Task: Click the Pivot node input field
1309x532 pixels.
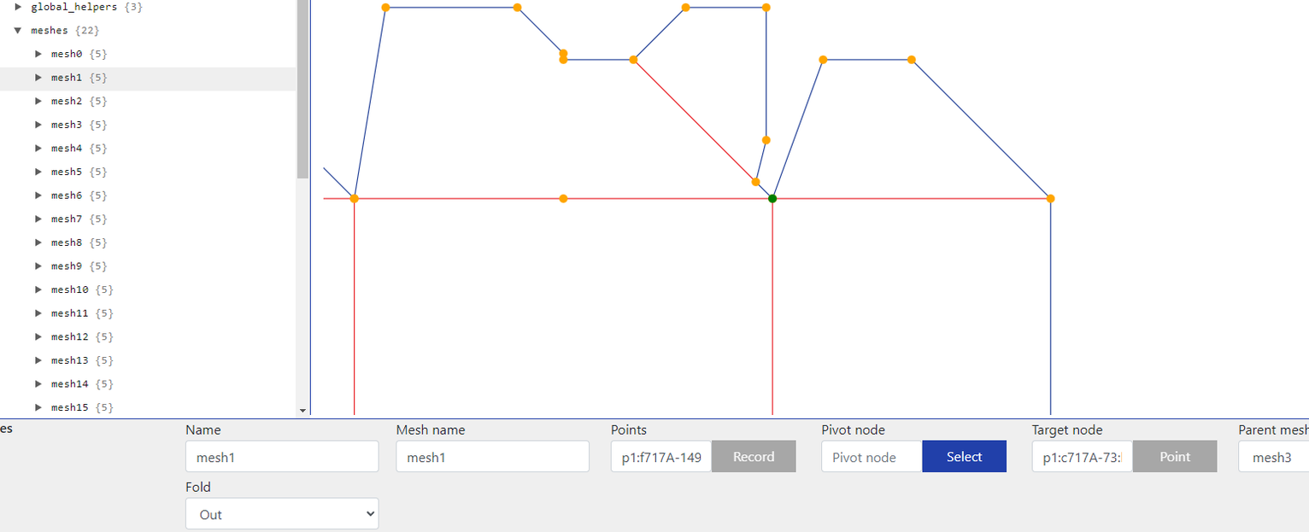Action: [872, 457]
